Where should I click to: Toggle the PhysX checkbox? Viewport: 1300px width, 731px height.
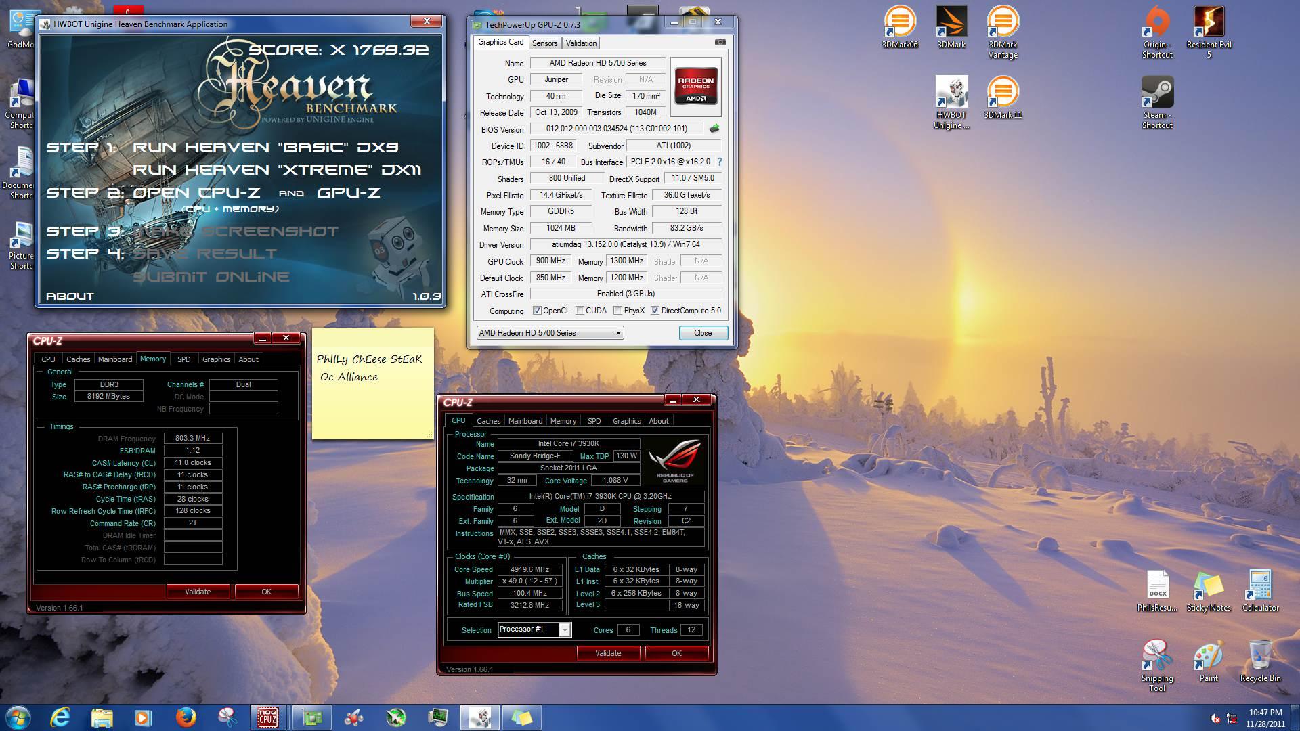tap(617, 311)
